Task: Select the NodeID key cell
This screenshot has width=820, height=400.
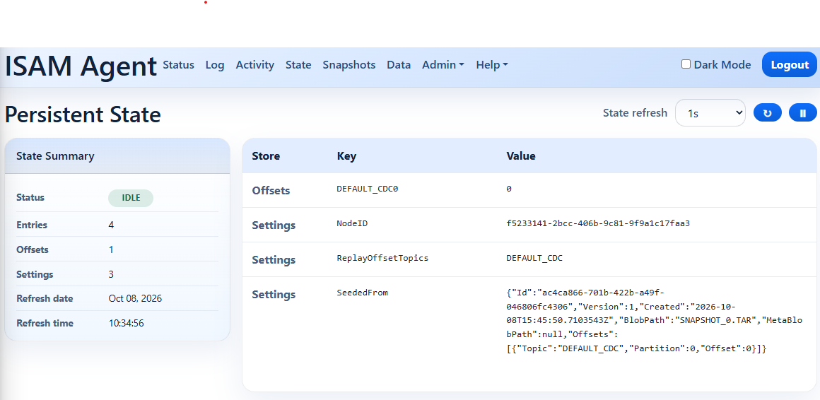Action: click(352, 223)
